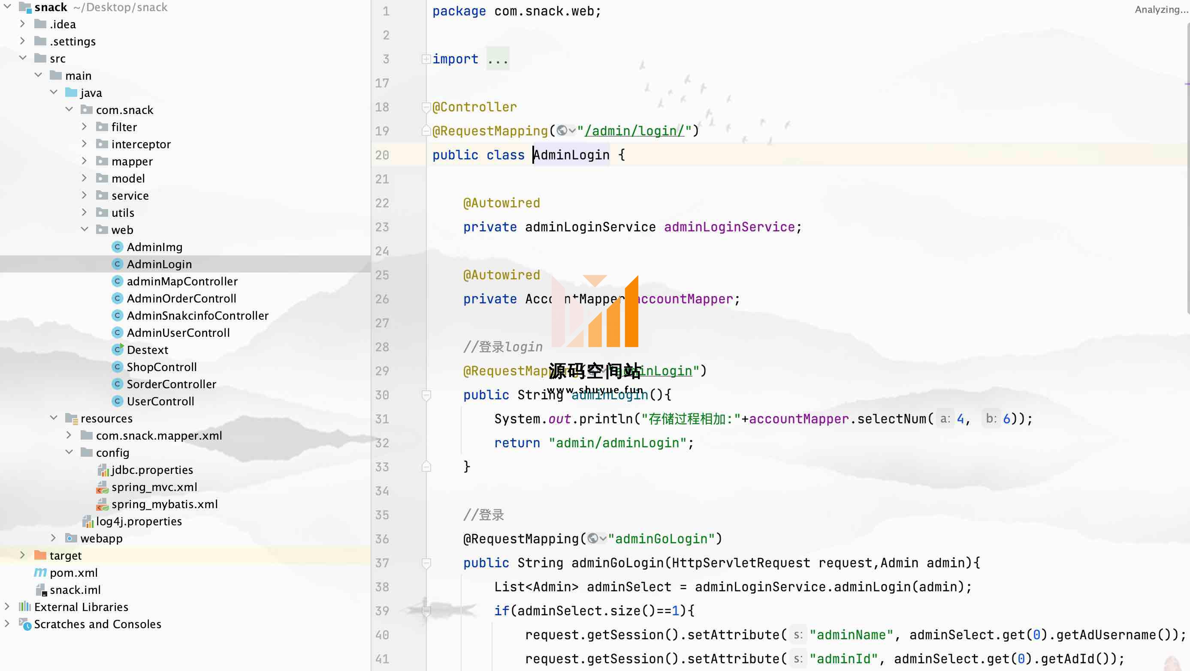Click the adminMapController class icon
The image size is (1190, 671).
118,281
